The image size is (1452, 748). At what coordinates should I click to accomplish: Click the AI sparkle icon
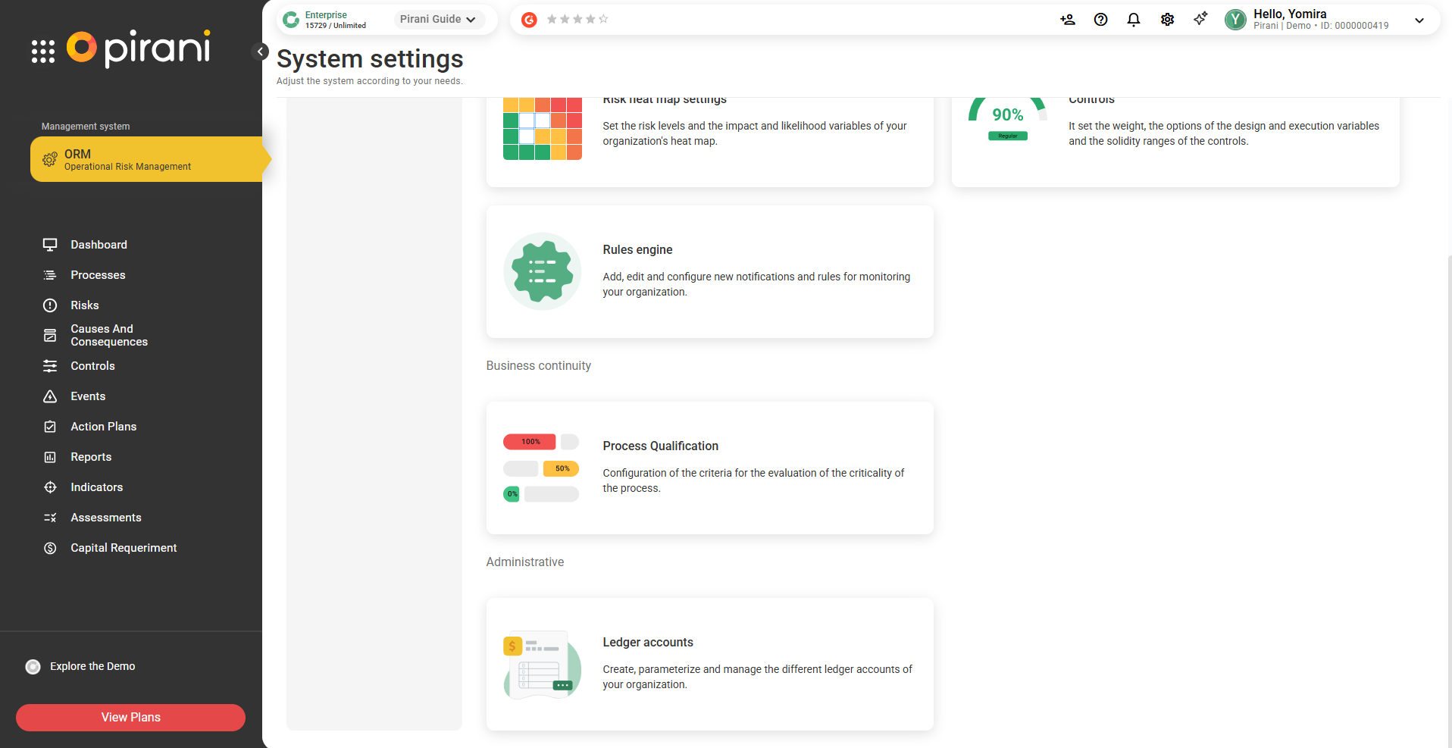tap(1200, 19)
